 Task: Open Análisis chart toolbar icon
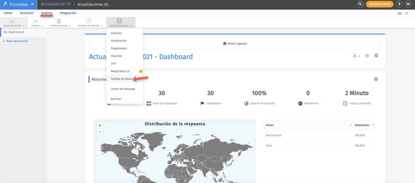click(x=36, y=21)
